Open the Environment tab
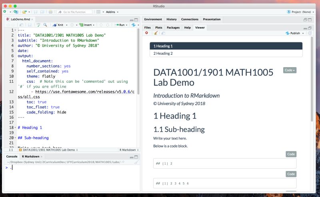The width and height of the screenshot is (320, 197). pos(153,19)
